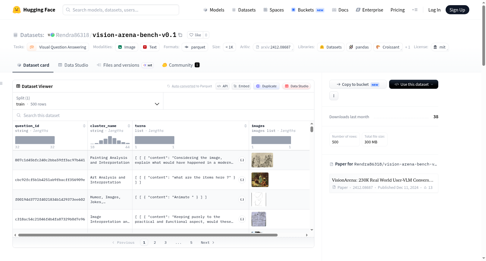Go to page 2 of results
This screenshot has width=486, height=261.
(155, 243)
